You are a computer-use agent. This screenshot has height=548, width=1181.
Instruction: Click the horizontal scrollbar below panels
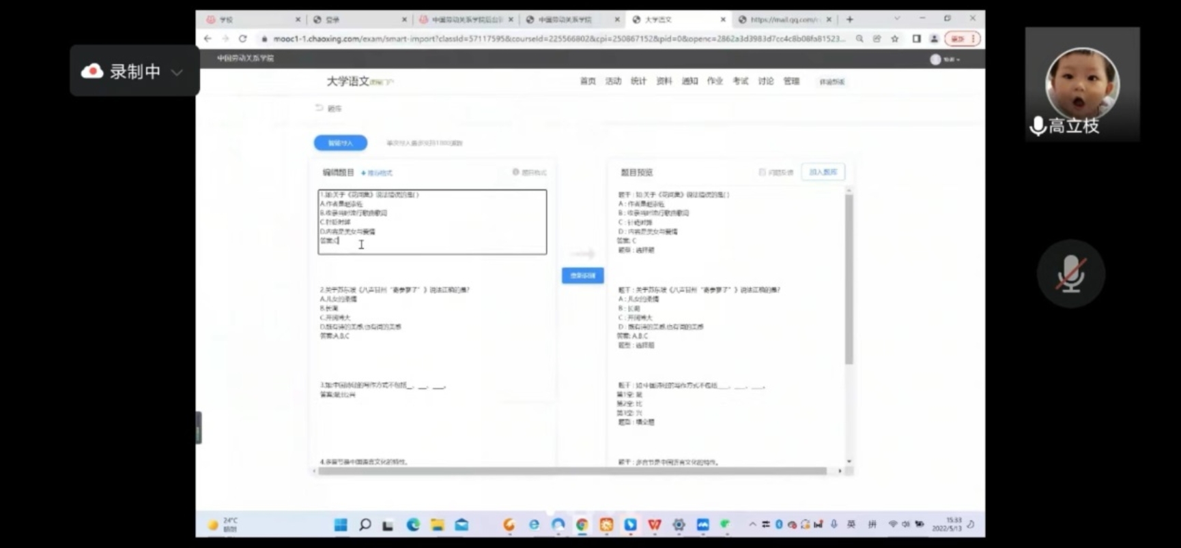click(573, 471)
